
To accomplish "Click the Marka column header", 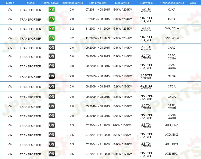I will 10,3.
